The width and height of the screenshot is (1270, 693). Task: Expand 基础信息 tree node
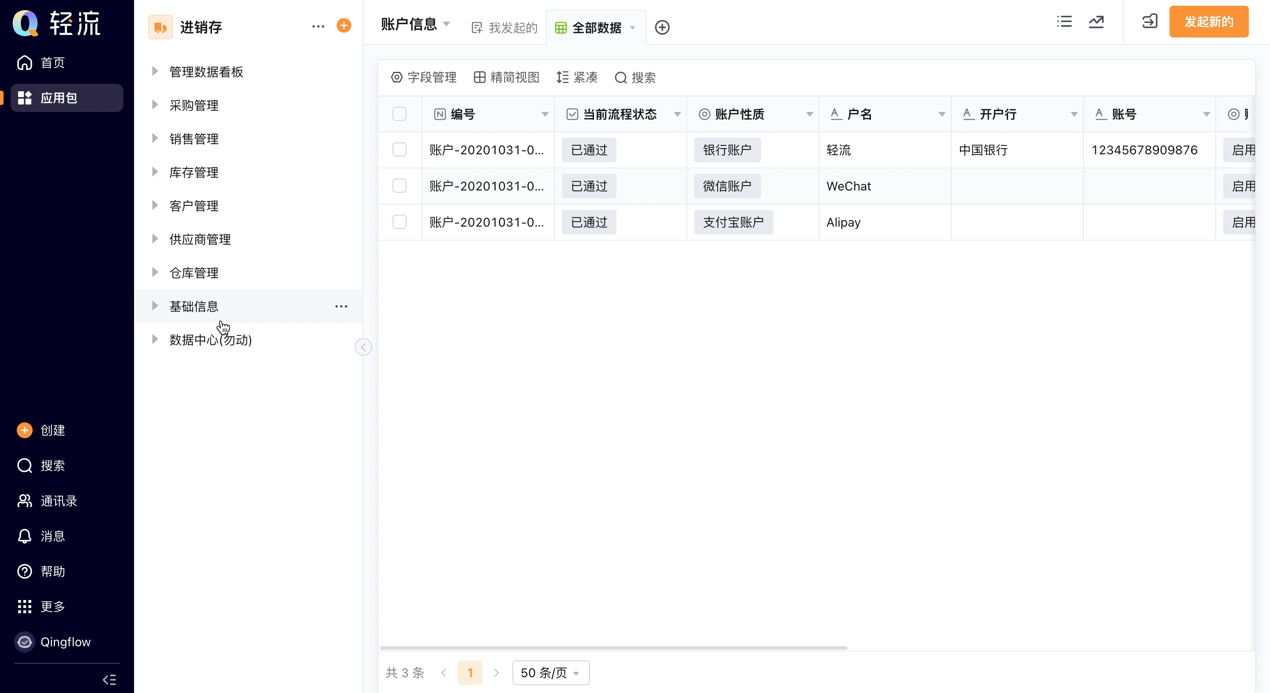click(155, 306)
